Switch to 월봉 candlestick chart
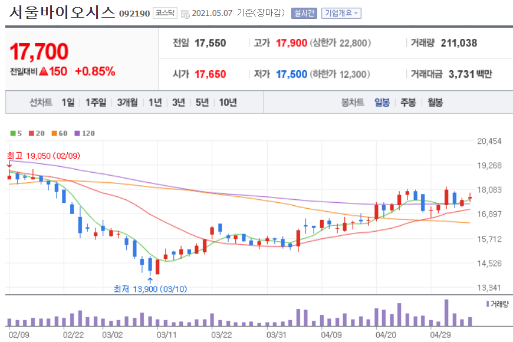This screenshot has width=513, height=342. click(x=435, y=103)
